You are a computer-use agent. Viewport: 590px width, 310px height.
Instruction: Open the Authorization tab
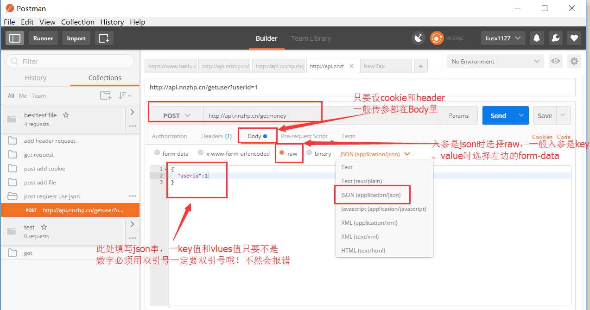[170, 136]
